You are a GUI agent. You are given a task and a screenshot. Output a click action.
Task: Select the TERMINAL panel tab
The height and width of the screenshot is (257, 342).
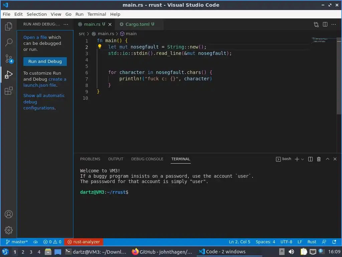pos(181,159)
